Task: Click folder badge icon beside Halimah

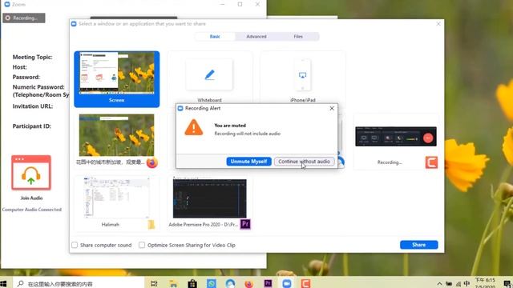Action: click(x=151, y=225)
